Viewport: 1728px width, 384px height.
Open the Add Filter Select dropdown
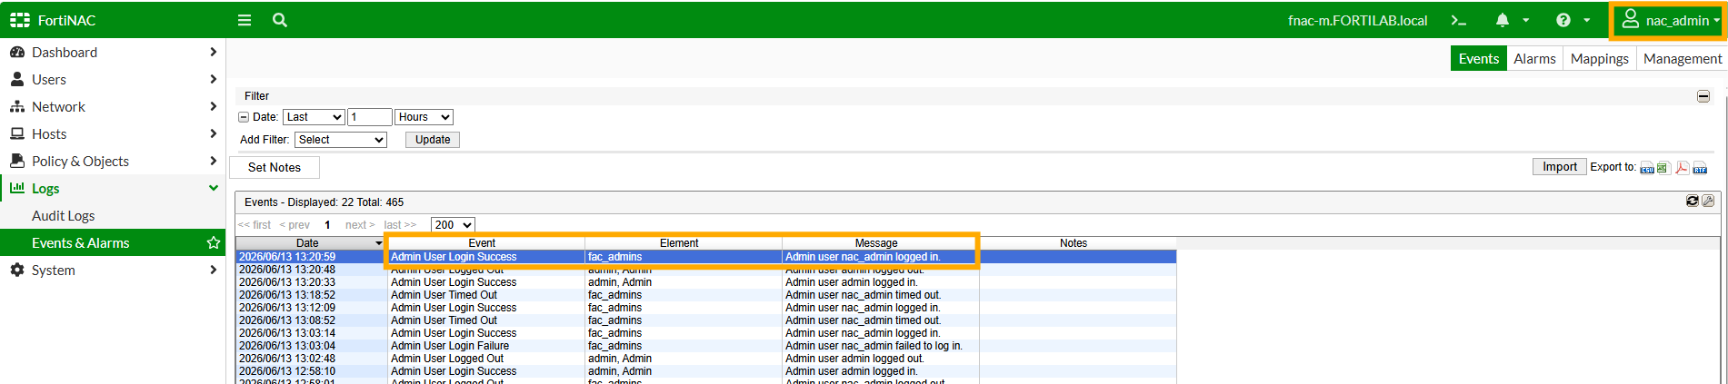click(x=340, y=140)
